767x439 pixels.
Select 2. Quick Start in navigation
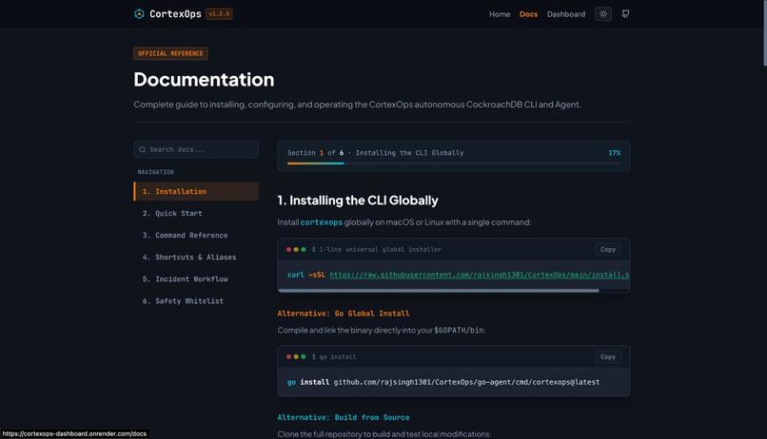[x=196, y=214]
